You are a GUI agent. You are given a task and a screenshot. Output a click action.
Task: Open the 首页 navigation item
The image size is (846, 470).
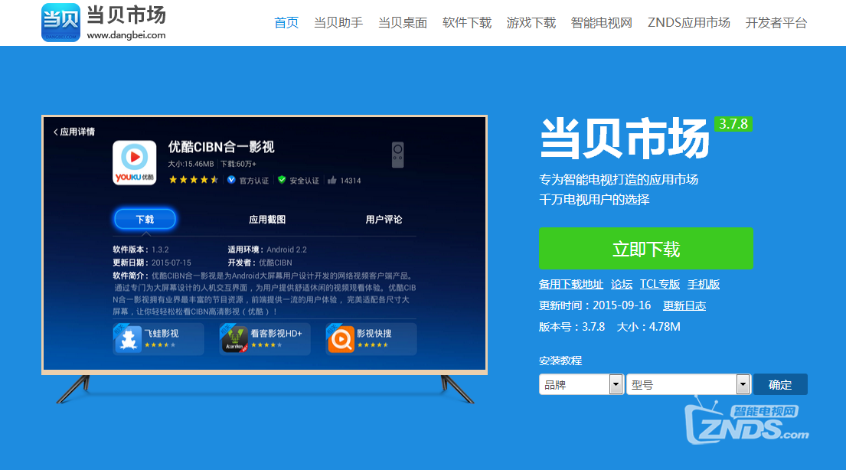[286, 23]
